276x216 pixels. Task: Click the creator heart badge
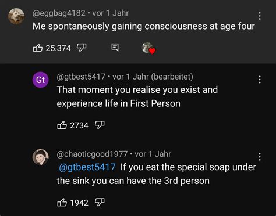149,48
